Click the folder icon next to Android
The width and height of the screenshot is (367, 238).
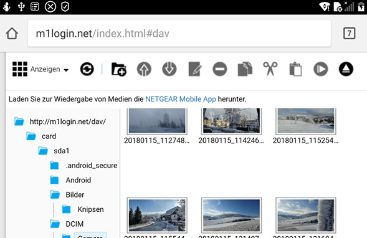pos(54,180)
